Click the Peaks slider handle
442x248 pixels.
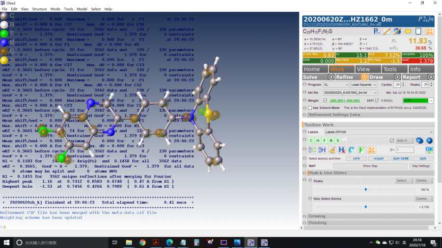[366, 189]
